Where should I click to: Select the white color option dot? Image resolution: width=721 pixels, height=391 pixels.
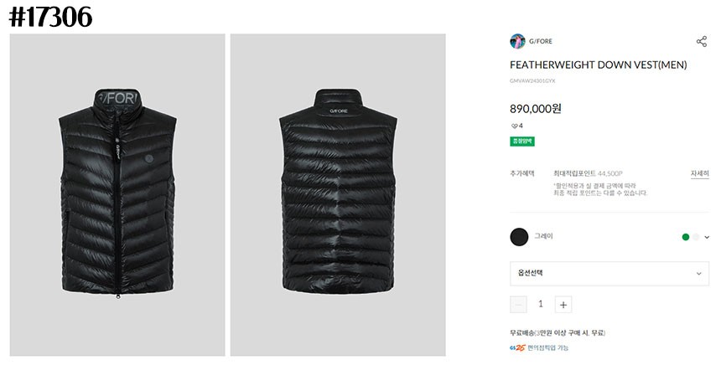[x=696, y=237]
